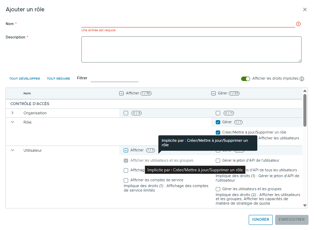Collapse the Utilisateur row
Viewport: 314px width, 230px height.
pos(13,150)
